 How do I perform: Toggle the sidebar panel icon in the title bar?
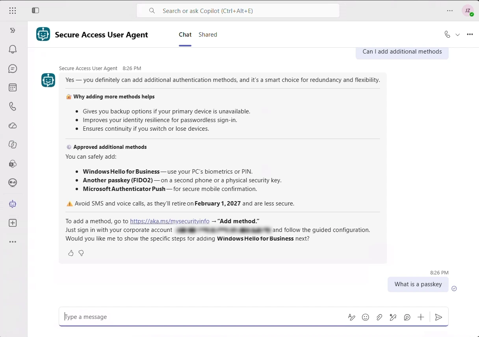[35, 11]
